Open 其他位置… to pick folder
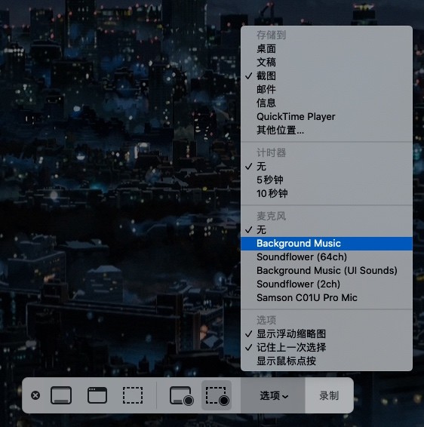 tap(327, 131)
